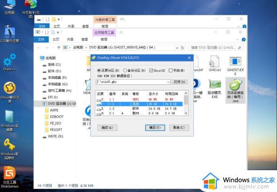Click the 取消 button
277x192 pixels.
179,127
